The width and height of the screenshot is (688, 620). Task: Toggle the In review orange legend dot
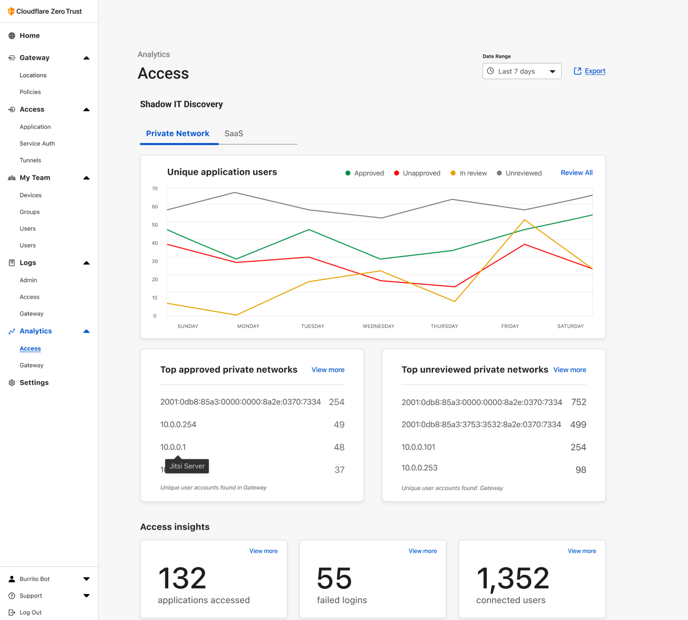[x=453, y=173]
